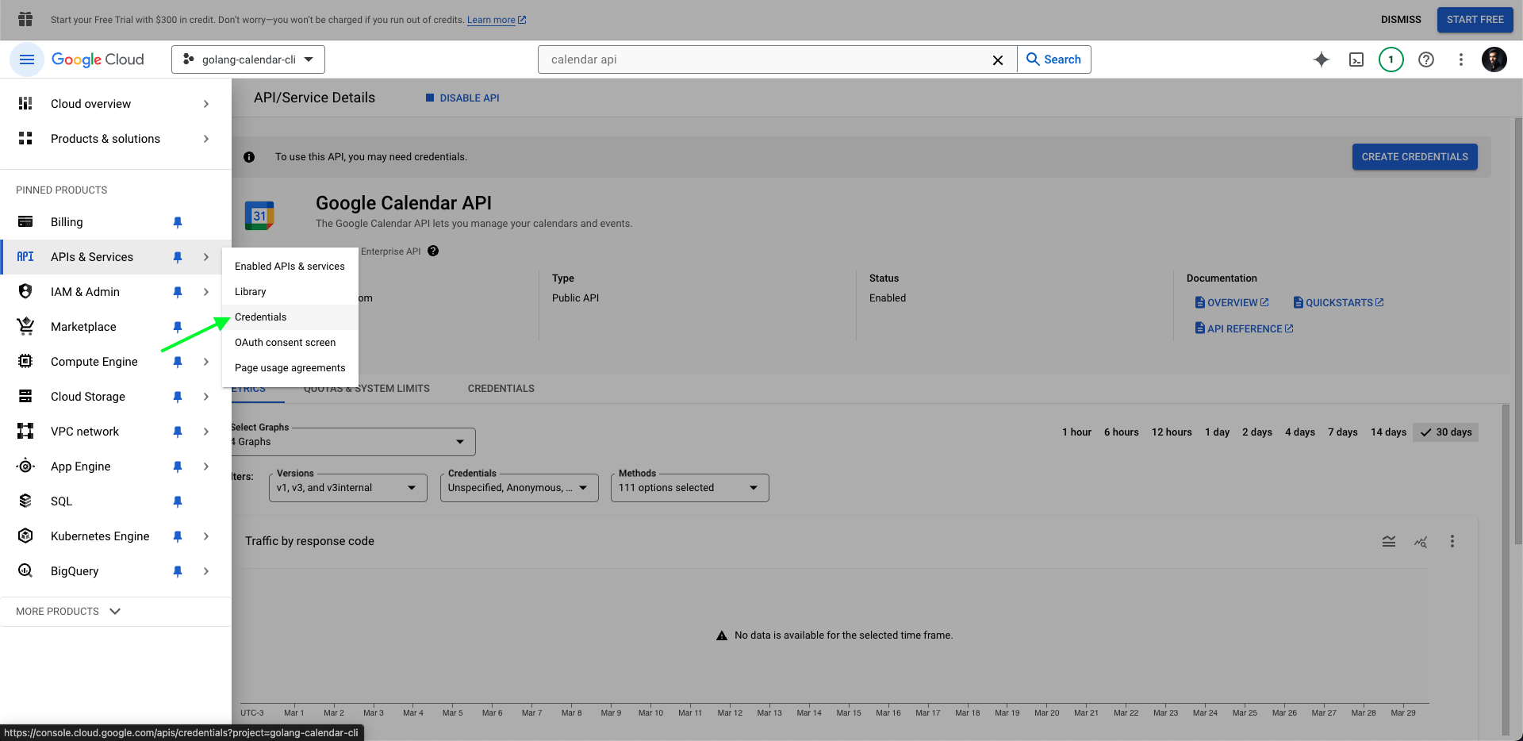Unpin SQL pin icon

[178, 501]
